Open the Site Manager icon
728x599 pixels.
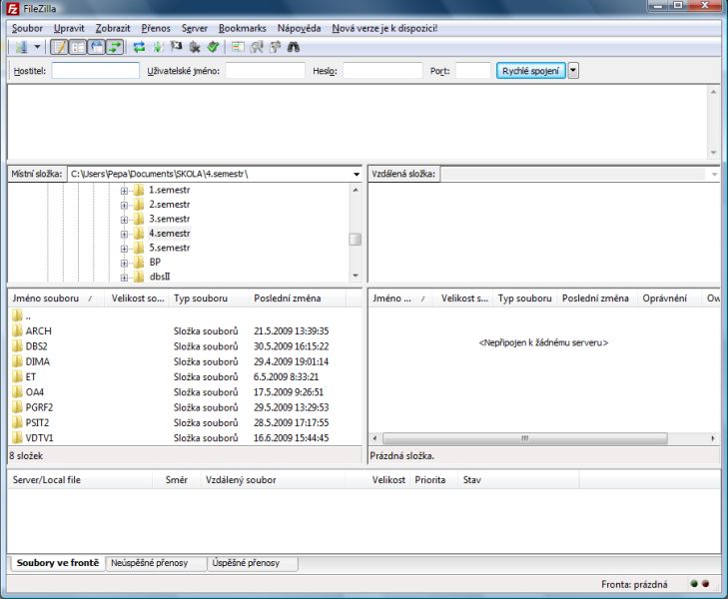[21, 47]
